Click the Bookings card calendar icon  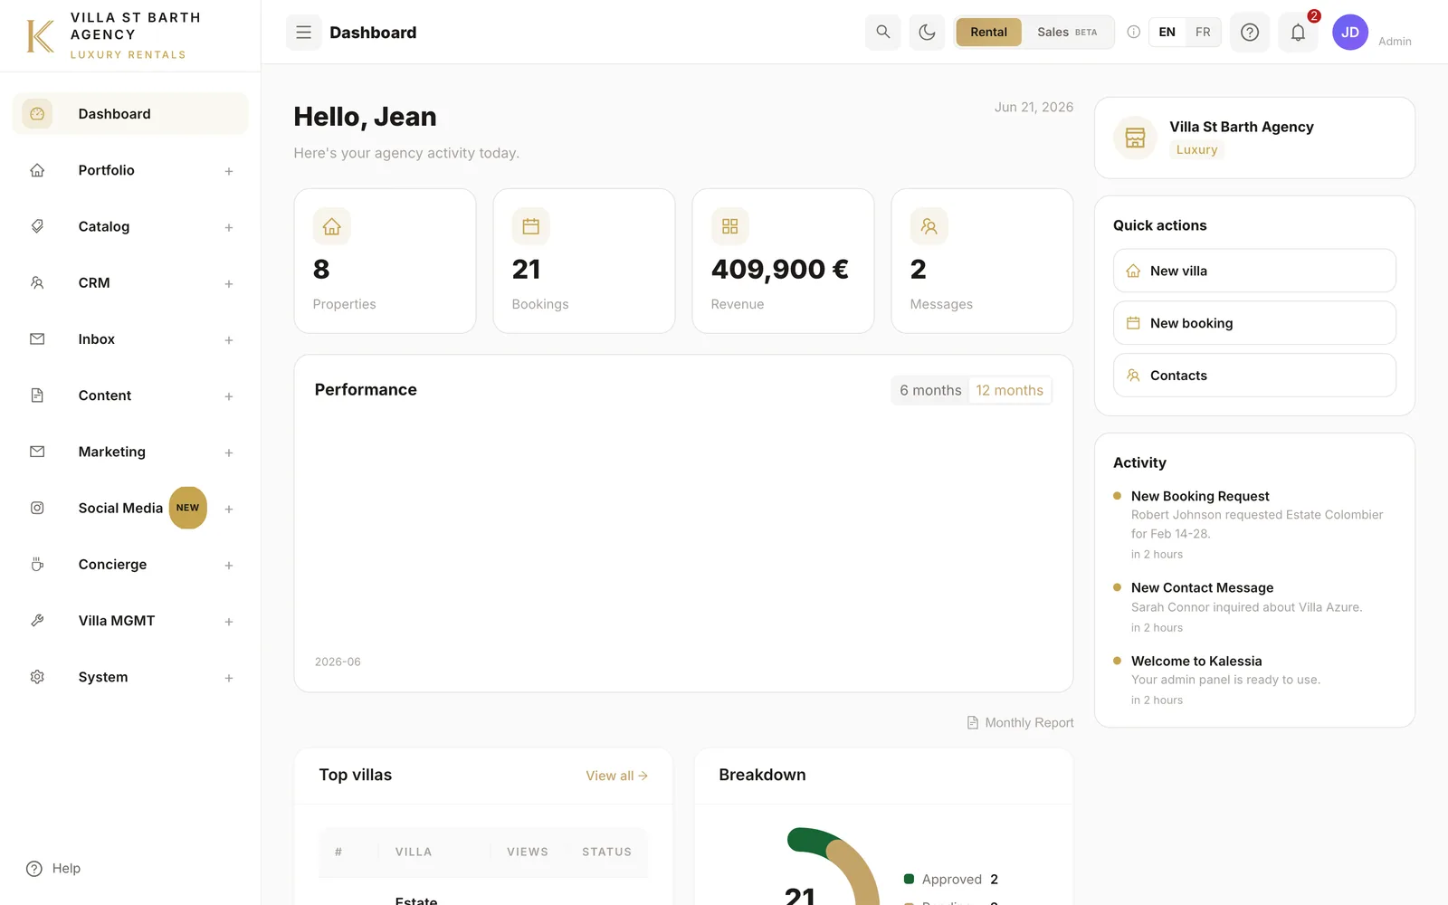[x=531, y=226]
